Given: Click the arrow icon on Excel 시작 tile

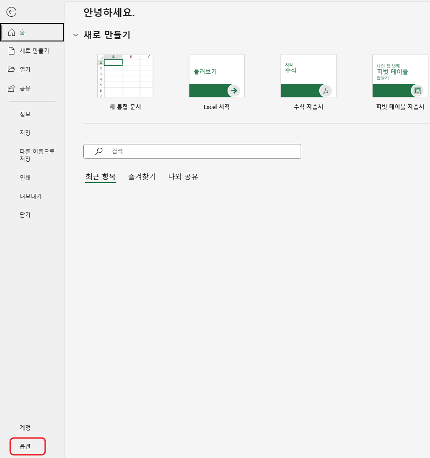Looking at the screenshot, I should pyautogui.click(x=234, y=91).
